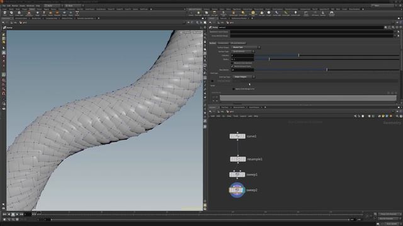Add a Point Light from the shelf
This screenshot has height=226, width=403.
point(198,13)
